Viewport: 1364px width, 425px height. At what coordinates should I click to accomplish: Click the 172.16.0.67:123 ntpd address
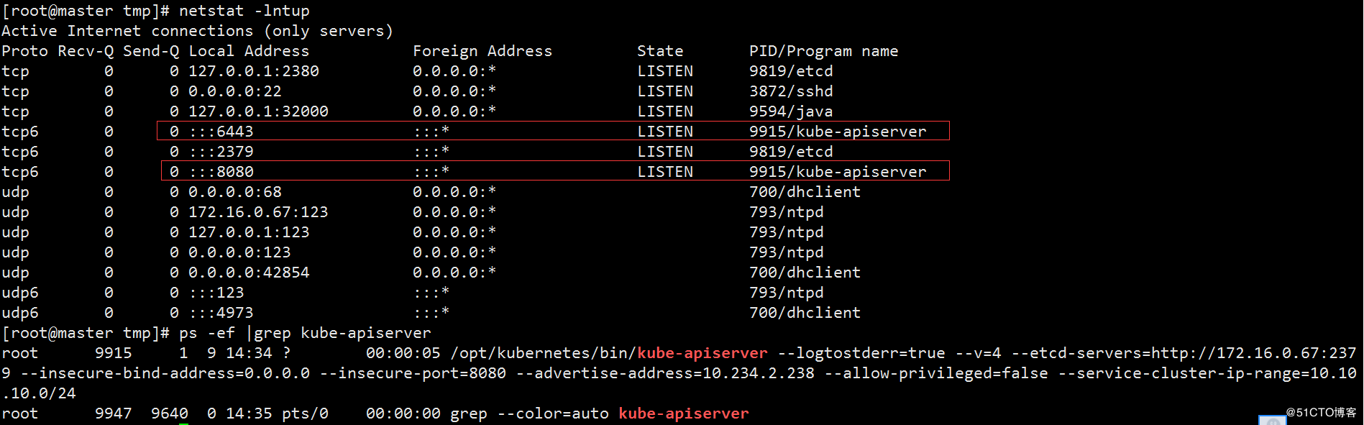tap(258, 212)
